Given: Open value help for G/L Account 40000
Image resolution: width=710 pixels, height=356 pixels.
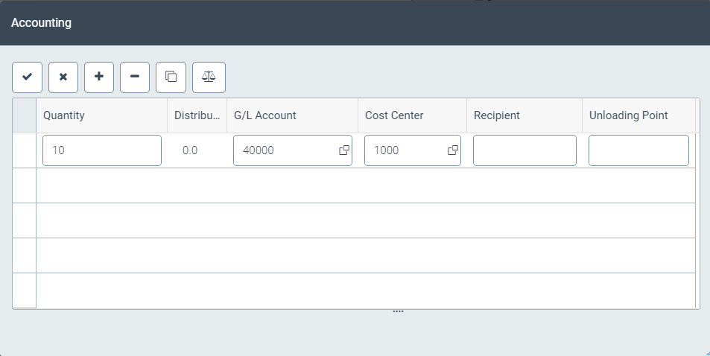Looking at the screenshot, I should 344,150.
